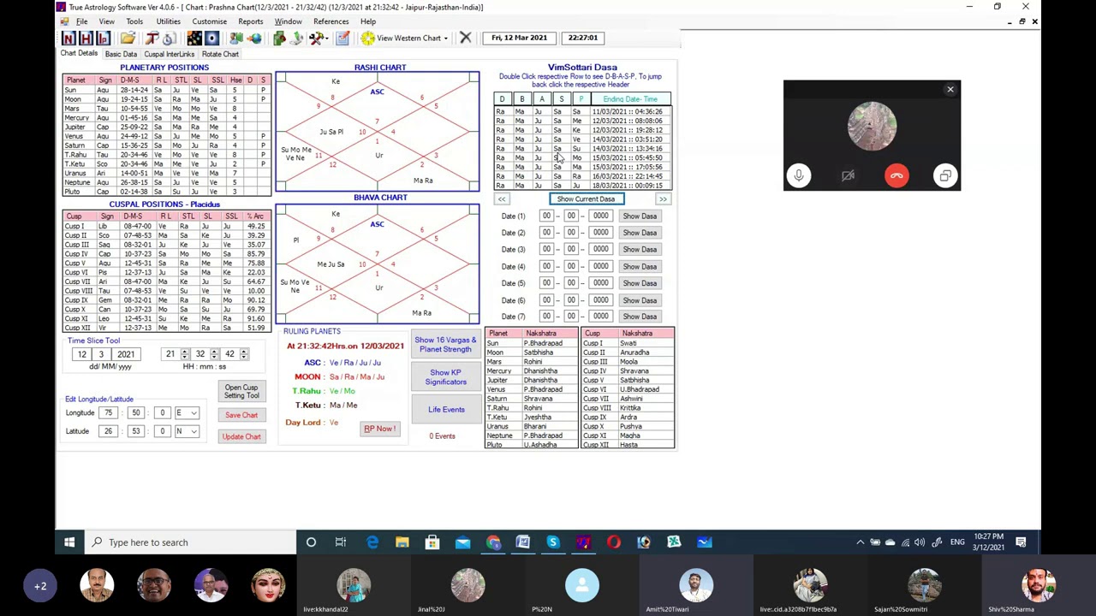Viewport: 1096px width, 616px height.
Task: Click the red H toolbar icon
Action: (x=86, y=38)
